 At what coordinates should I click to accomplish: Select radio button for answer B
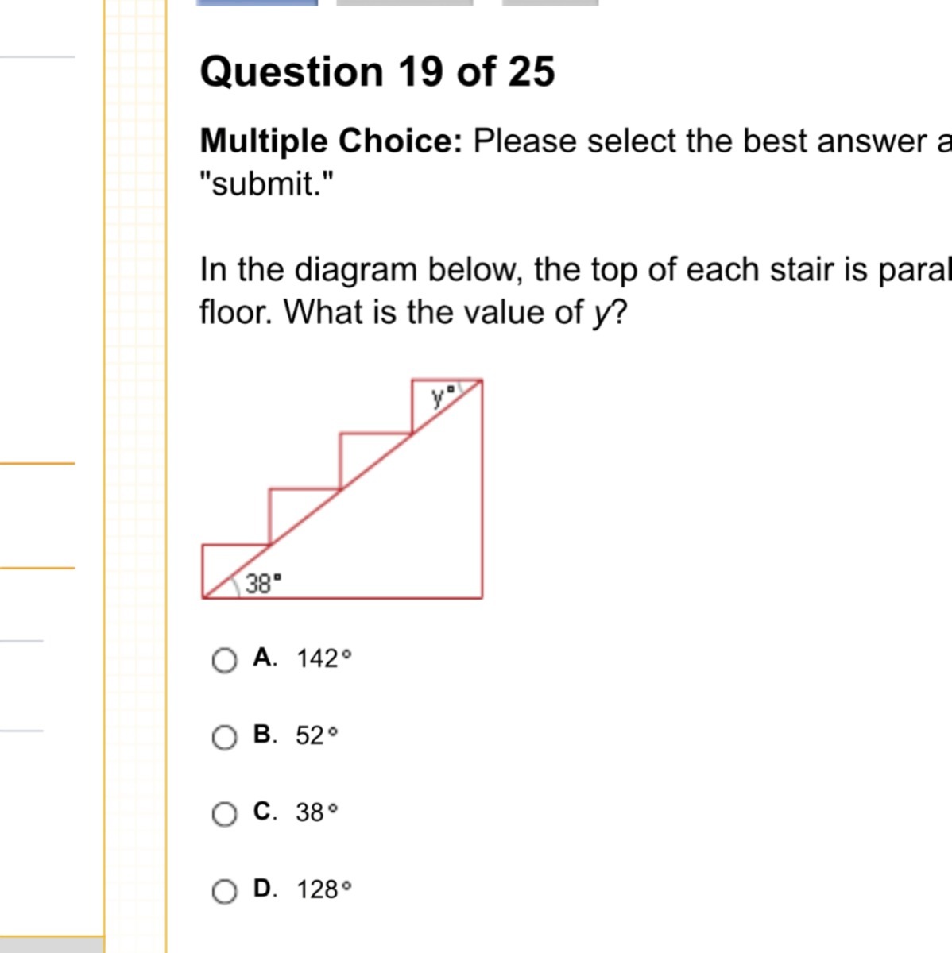(x=224, y=738)
